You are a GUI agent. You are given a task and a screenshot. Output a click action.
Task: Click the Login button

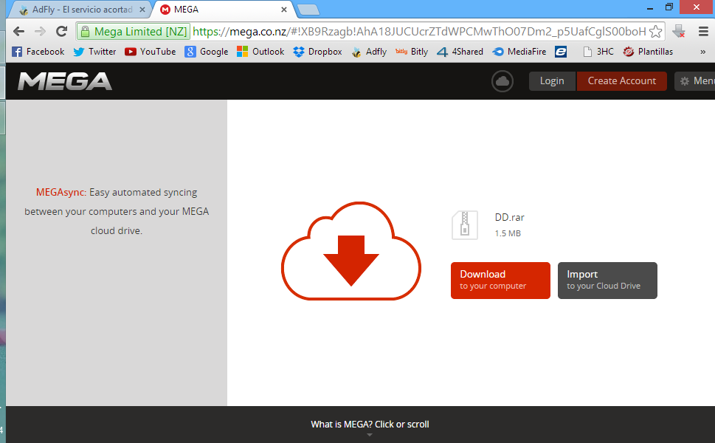552,80
